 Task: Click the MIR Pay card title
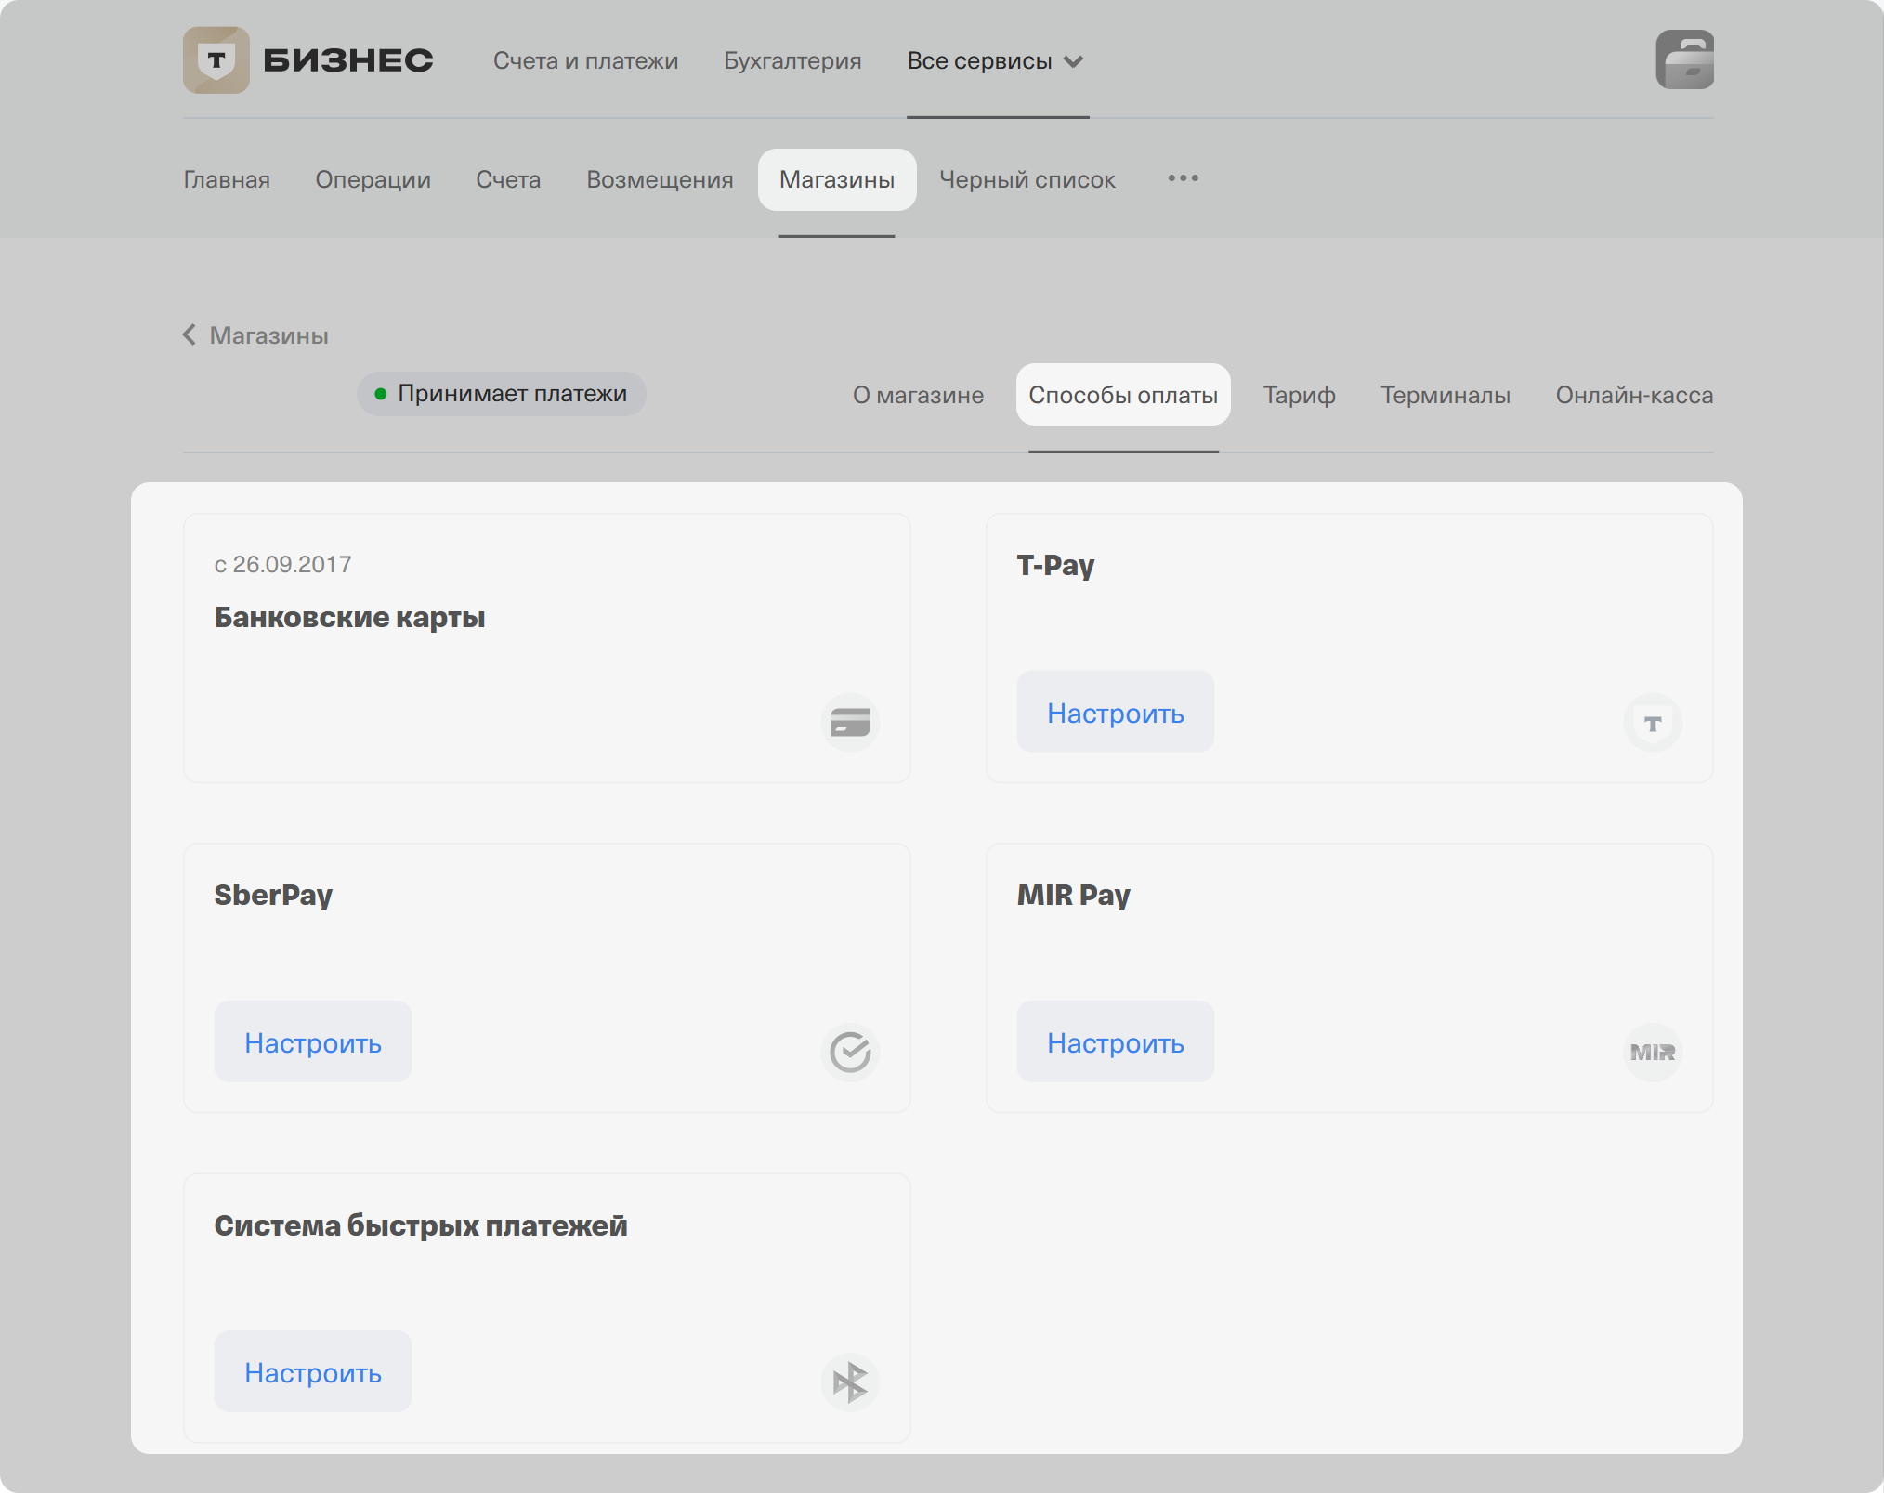[x=1073, y=895]
